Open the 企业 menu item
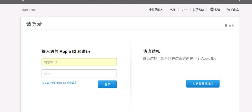 click(x=184, y=10)
